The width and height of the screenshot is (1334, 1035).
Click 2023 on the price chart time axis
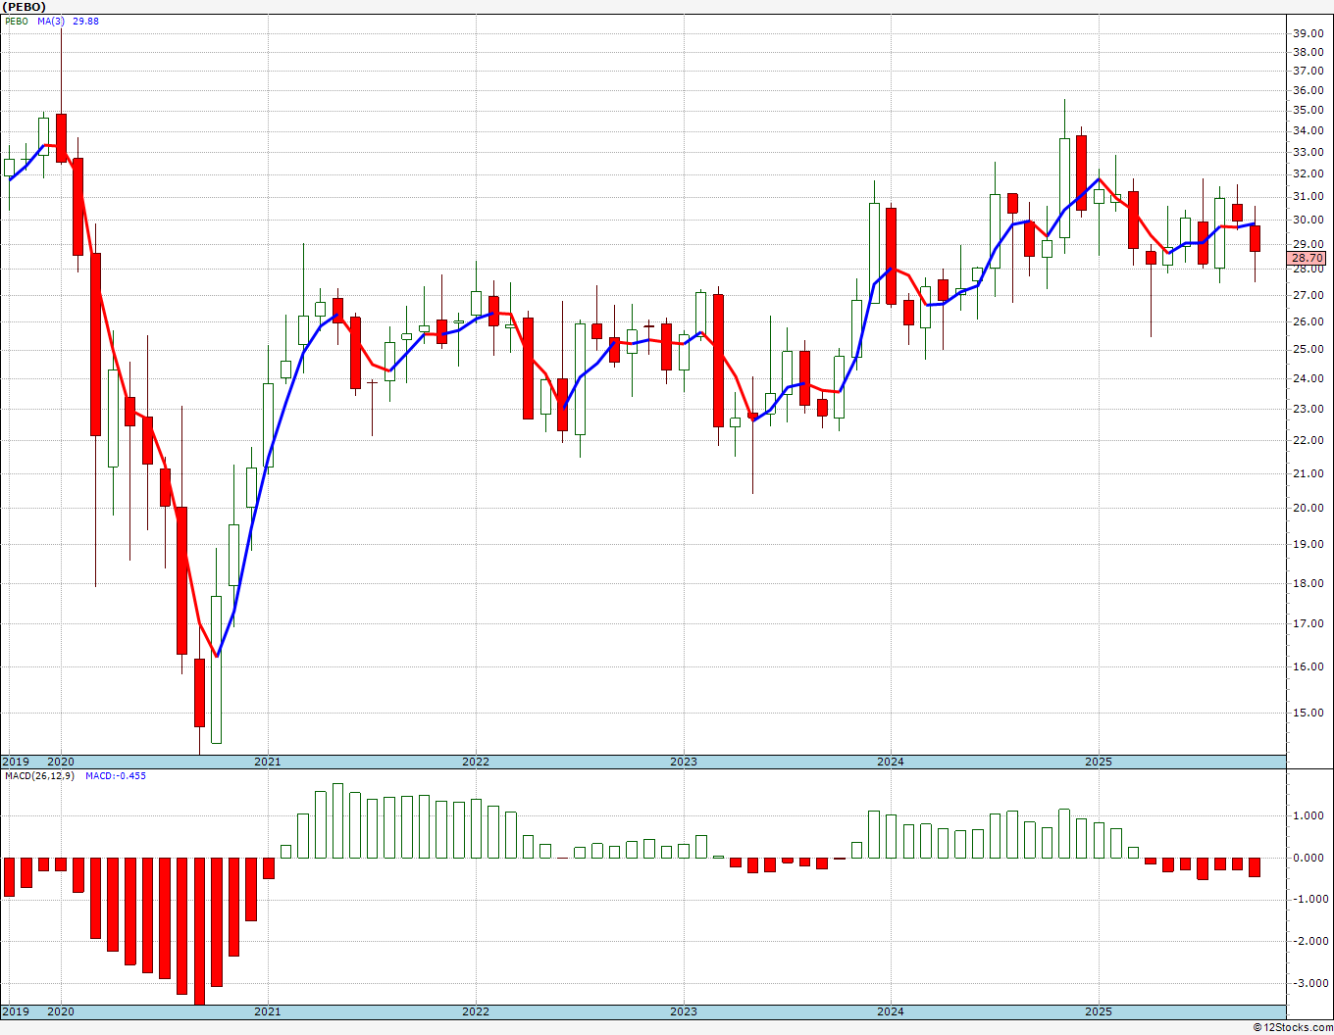coord(684,762)
